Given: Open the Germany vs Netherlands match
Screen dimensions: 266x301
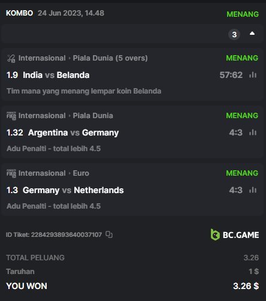Looking at the screenshot, I should pyautogui.click(x=73, y=190).
